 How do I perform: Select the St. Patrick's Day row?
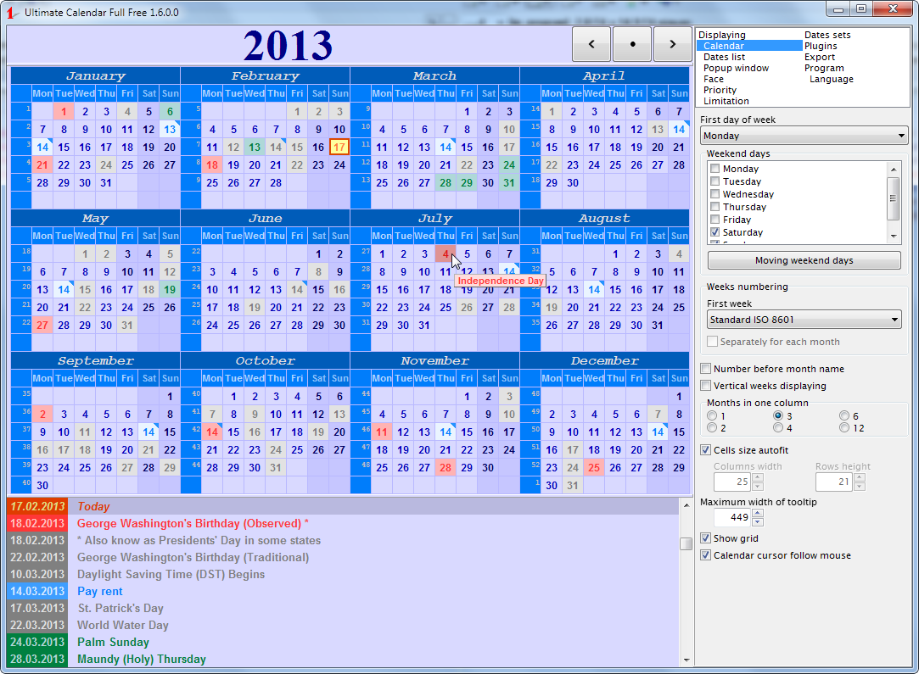[x=343, y=609]
